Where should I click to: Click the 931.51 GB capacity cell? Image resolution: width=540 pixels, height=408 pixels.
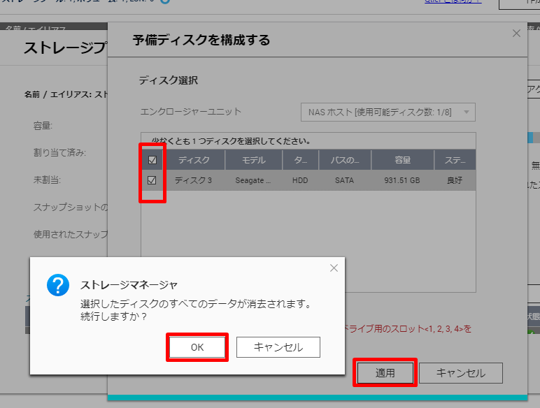[x=402, y=180]
